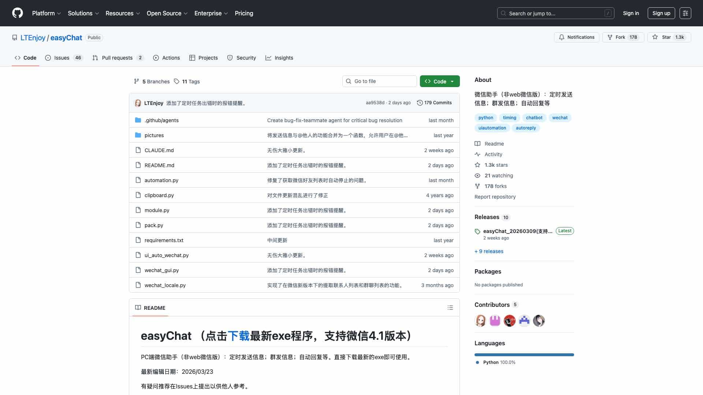Switch to the Pull requests tab
The height and width of the screenshot is (395, 703).
click(118, 58)
